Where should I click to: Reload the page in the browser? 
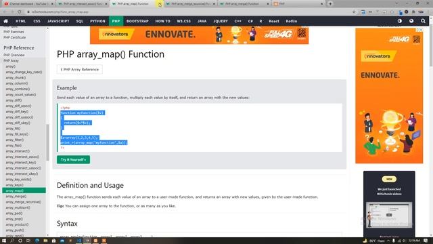tap(20, 12)
